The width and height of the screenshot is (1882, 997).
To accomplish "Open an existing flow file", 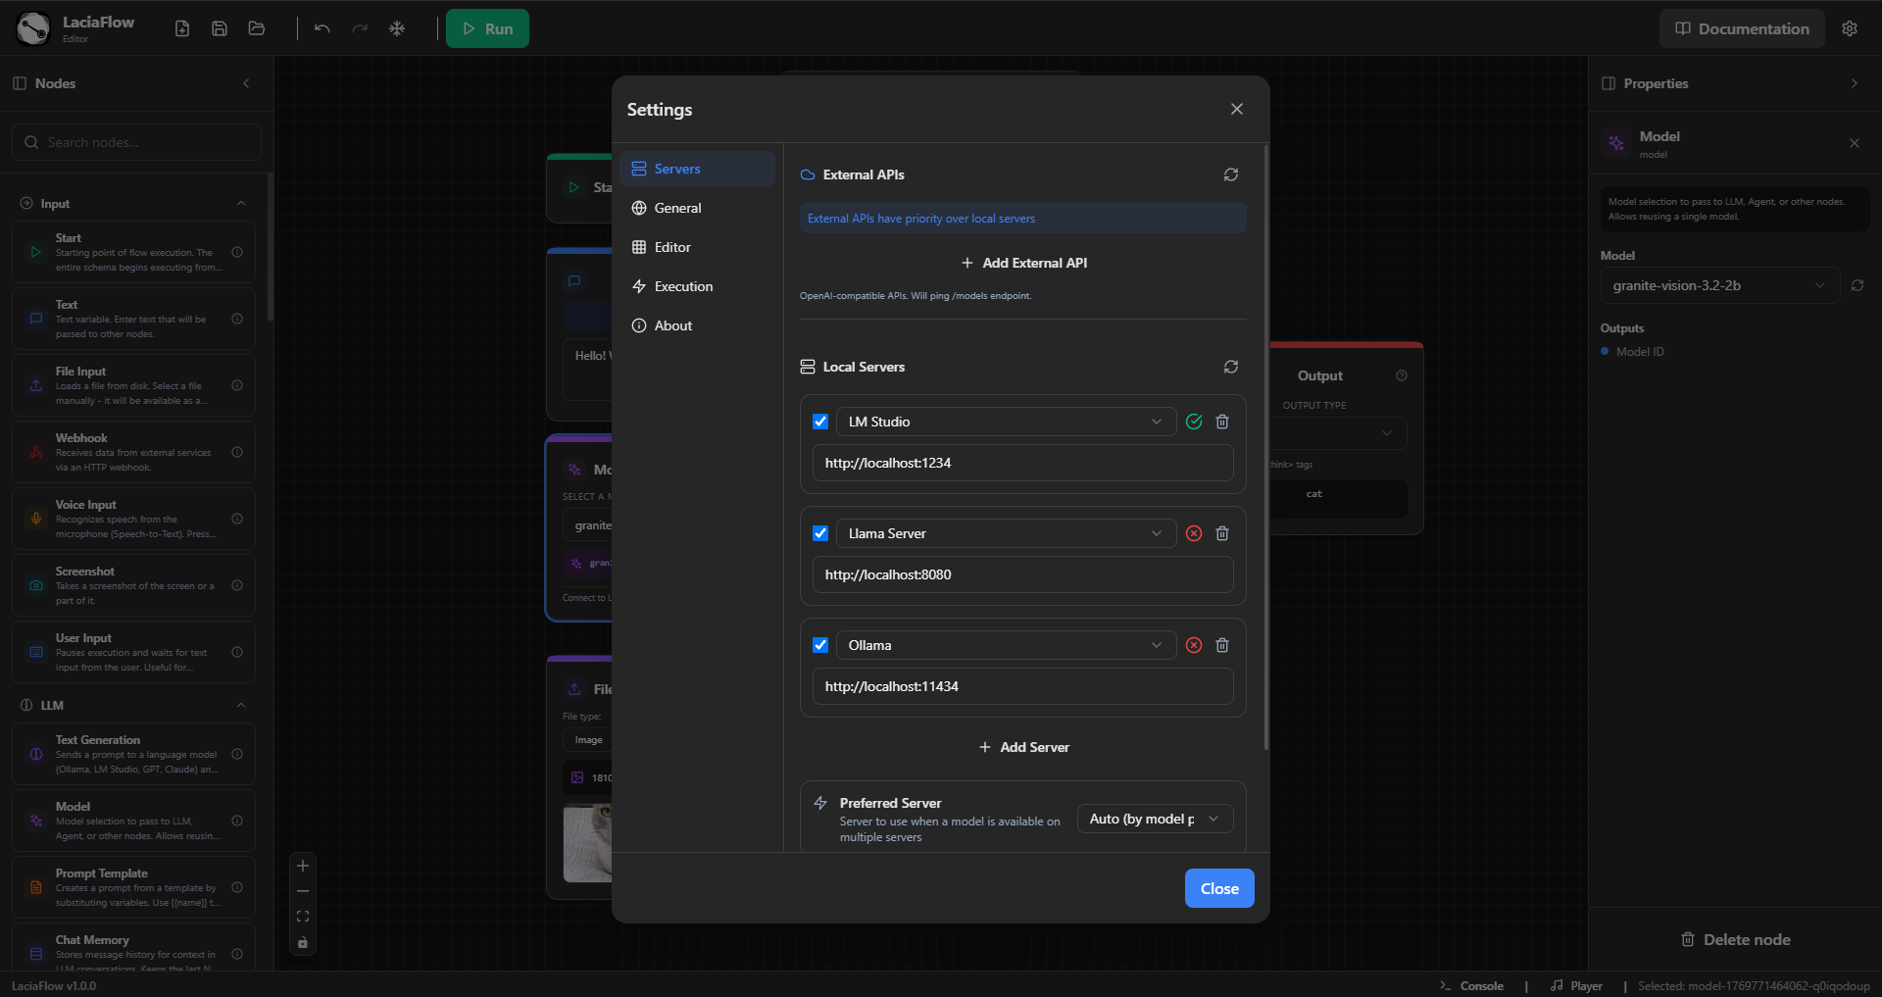I will (256, 28).
